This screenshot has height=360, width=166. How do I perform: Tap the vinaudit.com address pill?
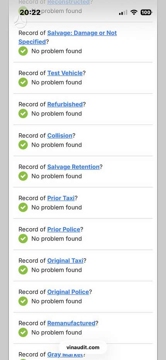pyautogui.click(x=83, y=347)
